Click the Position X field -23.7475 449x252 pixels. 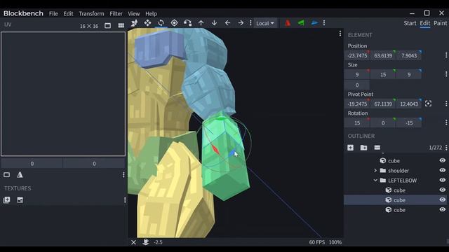pos(357,55)
